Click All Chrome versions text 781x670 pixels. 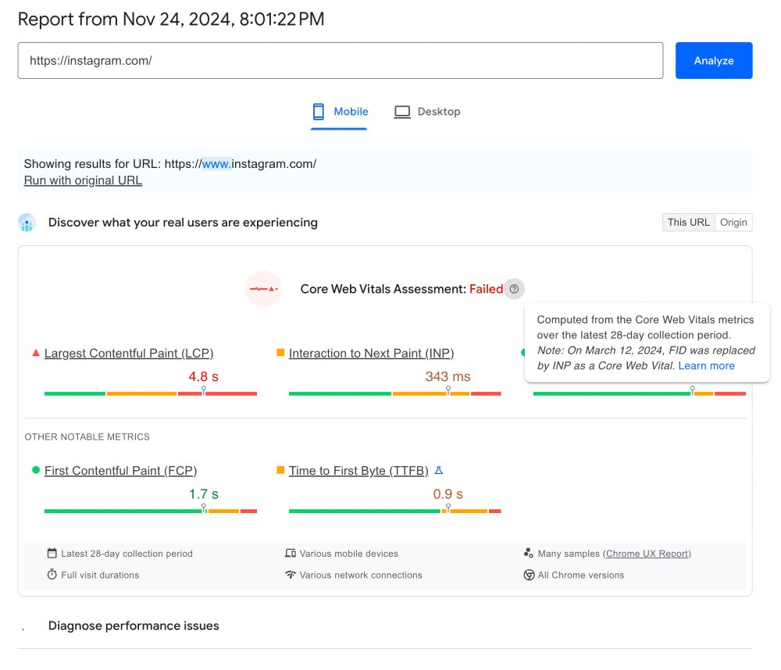click(581, 575)
